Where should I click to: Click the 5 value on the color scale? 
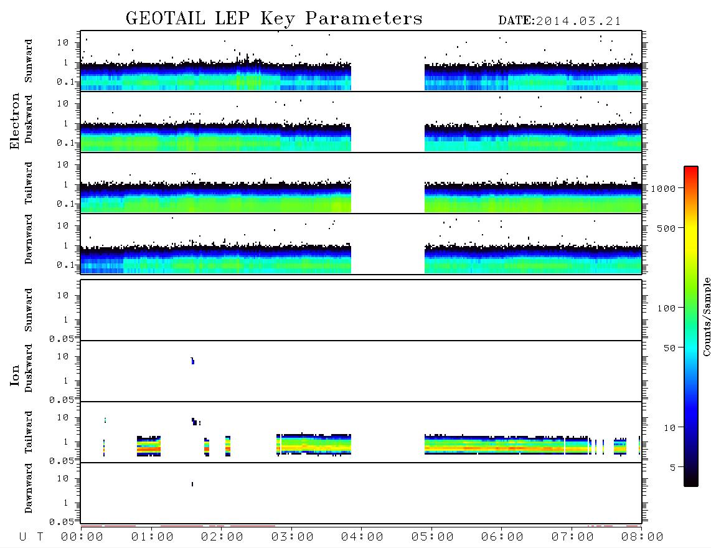[673, 468]
